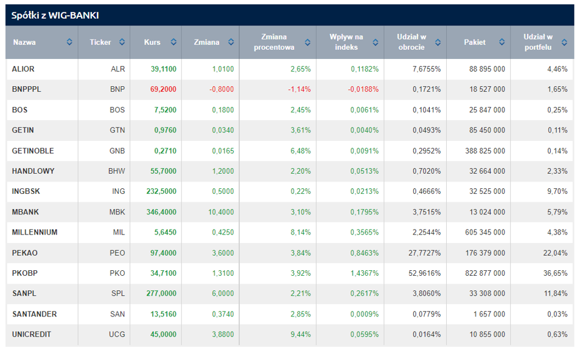Click turnover share 7,6755%
577x362 pixels.
(x=427, y=69)
